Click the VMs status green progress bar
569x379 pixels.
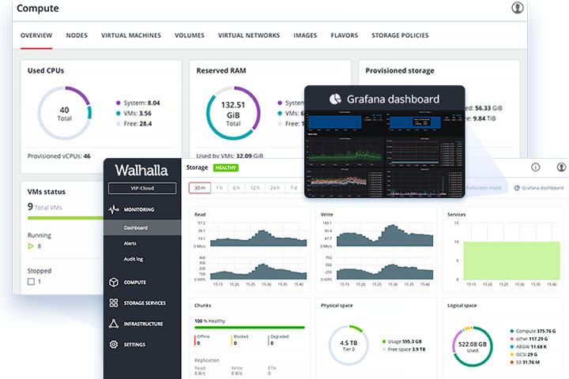click(66, 218)
